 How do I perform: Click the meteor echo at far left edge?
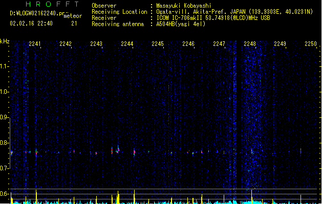coord(12,153)
